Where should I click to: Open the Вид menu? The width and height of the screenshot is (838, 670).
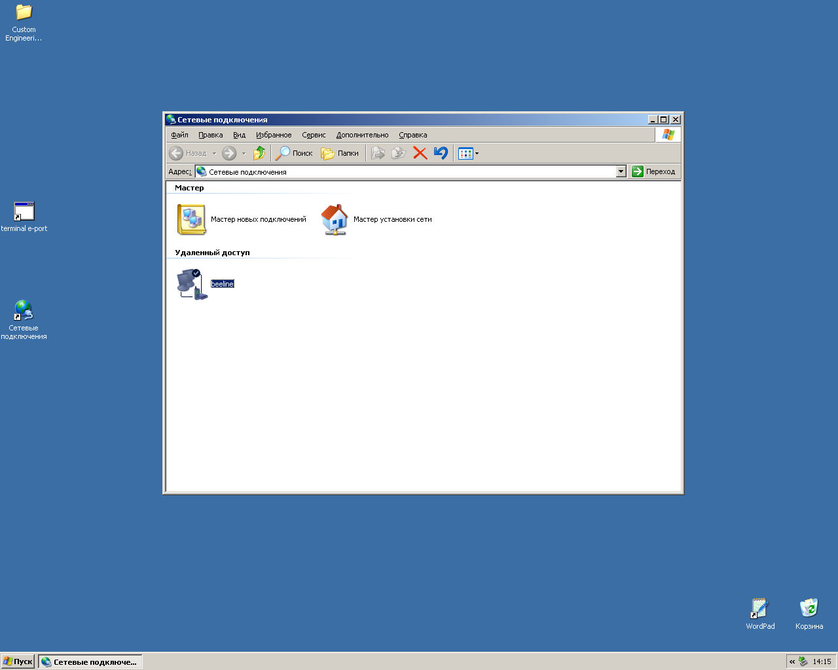240,135
